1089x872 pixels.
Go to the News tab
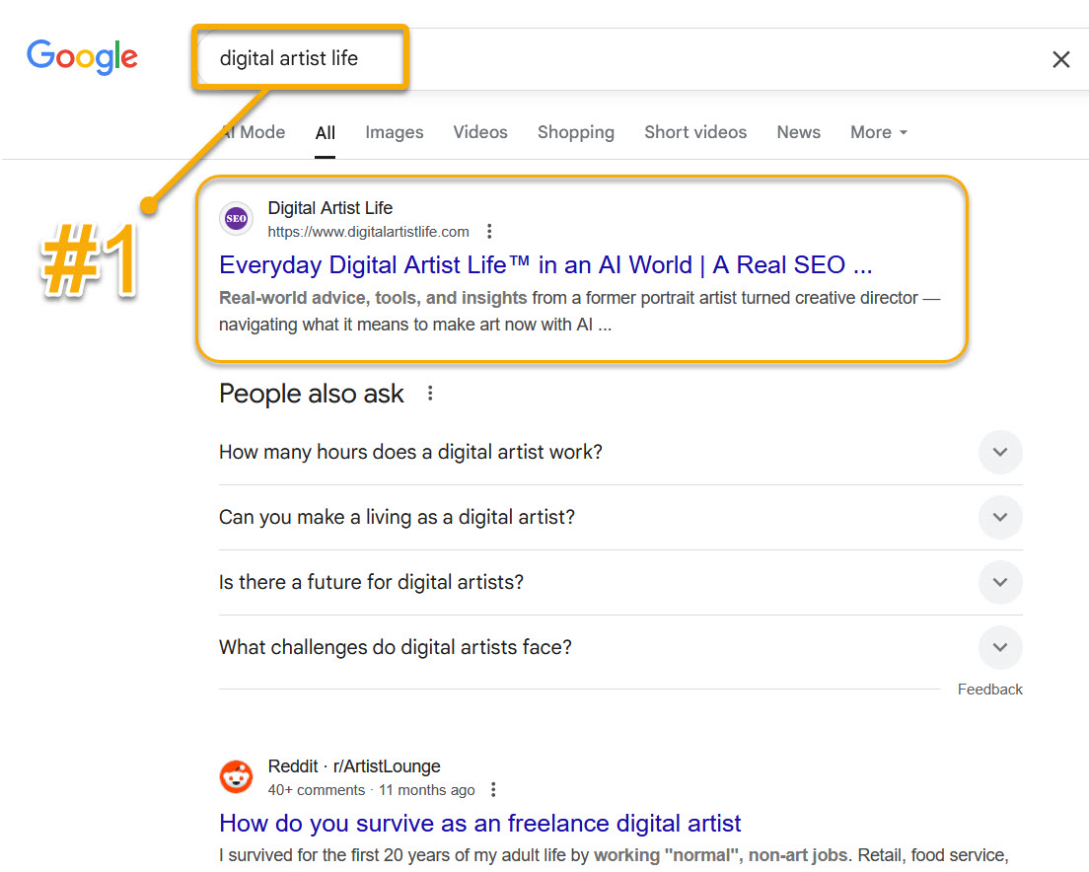coord(798,132)
